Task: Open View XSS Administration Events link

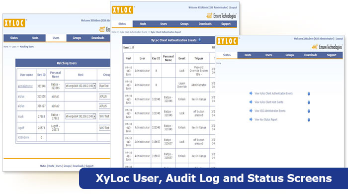Action: 270,111
